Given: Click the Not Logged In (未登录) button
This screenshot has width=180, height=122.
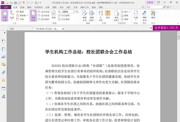Looking at the screenshot, I should (150, 3).
